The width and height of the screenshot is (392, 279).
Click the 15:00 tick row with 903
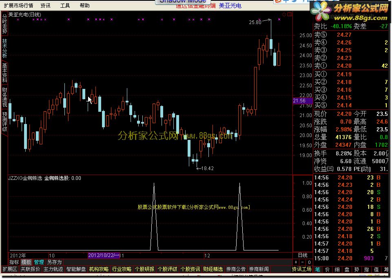[x=351, y=259]
